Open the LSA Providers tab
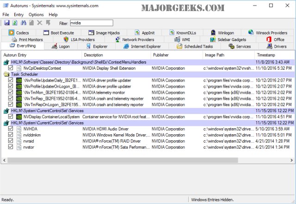Image resolution: width=296 pixels, height=204 pixels. pos(79,40)
